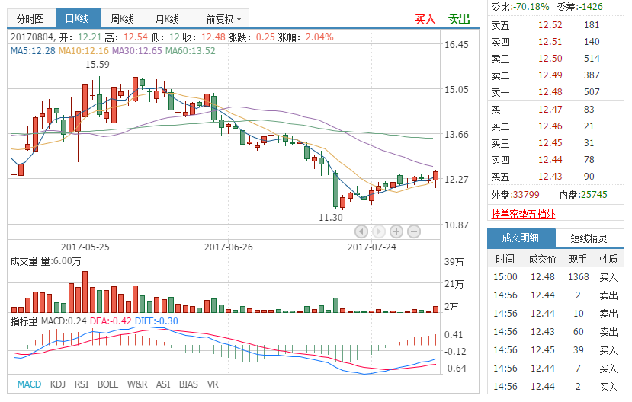
Task: Choose the BOLL indicator
Action: tap(107, 384)
